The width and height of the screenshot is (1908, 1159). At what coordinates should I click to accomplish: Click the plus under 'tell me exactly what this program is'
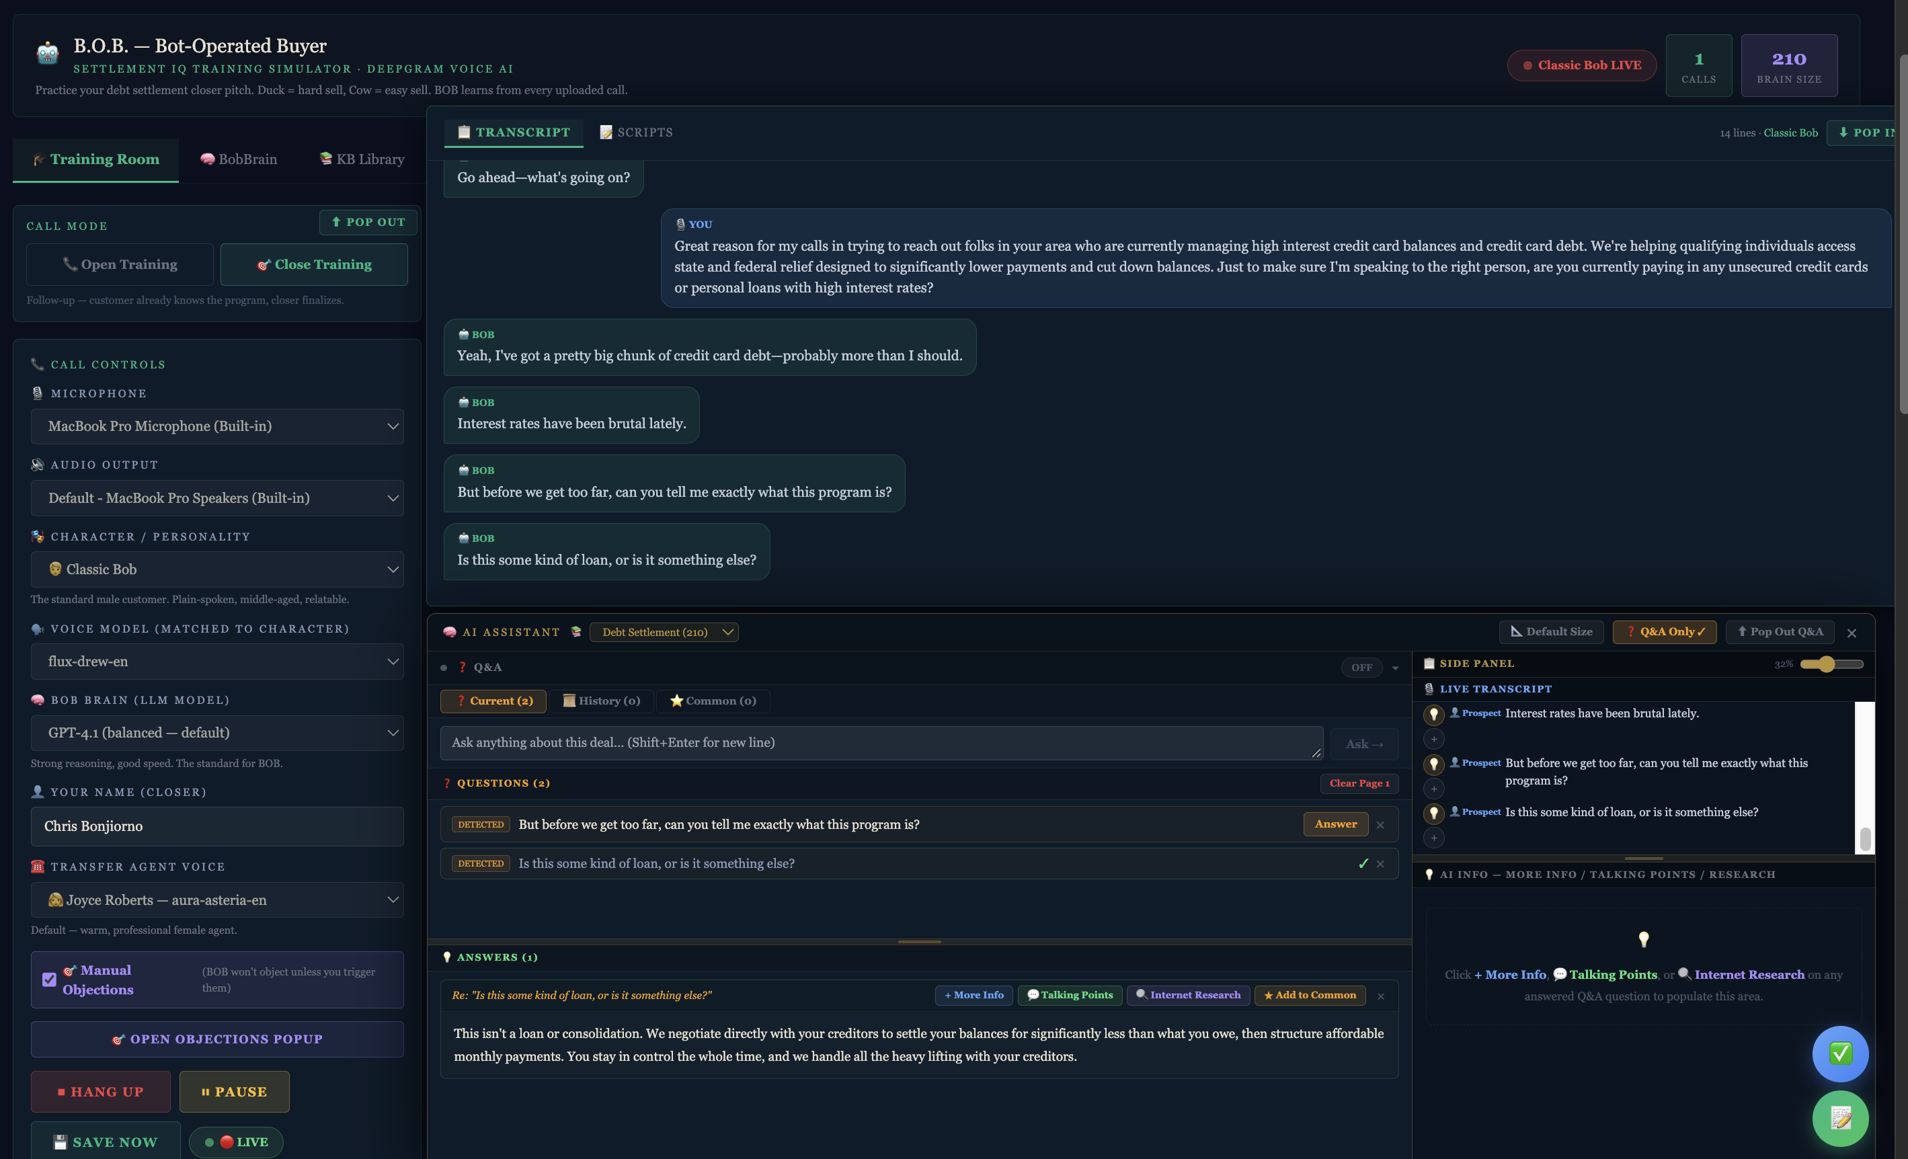[1433, 789]
